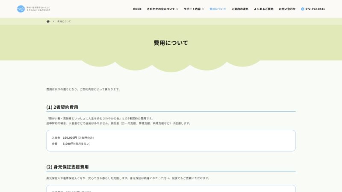Click intro sentence 費用は以下の通りとなり
This screenshot has height=192, width=342.
point(83,89)
